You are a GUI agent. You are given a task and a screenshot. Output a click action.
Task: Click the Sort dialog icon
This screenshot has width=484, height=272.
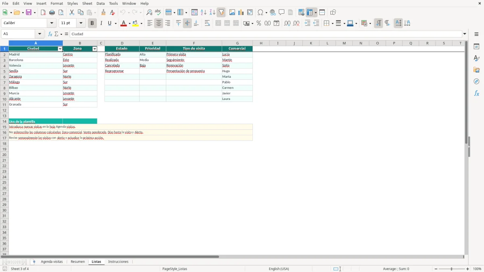tap(194, 12)
